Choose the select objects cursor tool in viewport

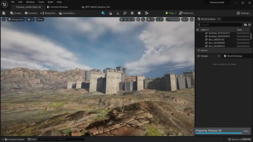coord(121,19)
